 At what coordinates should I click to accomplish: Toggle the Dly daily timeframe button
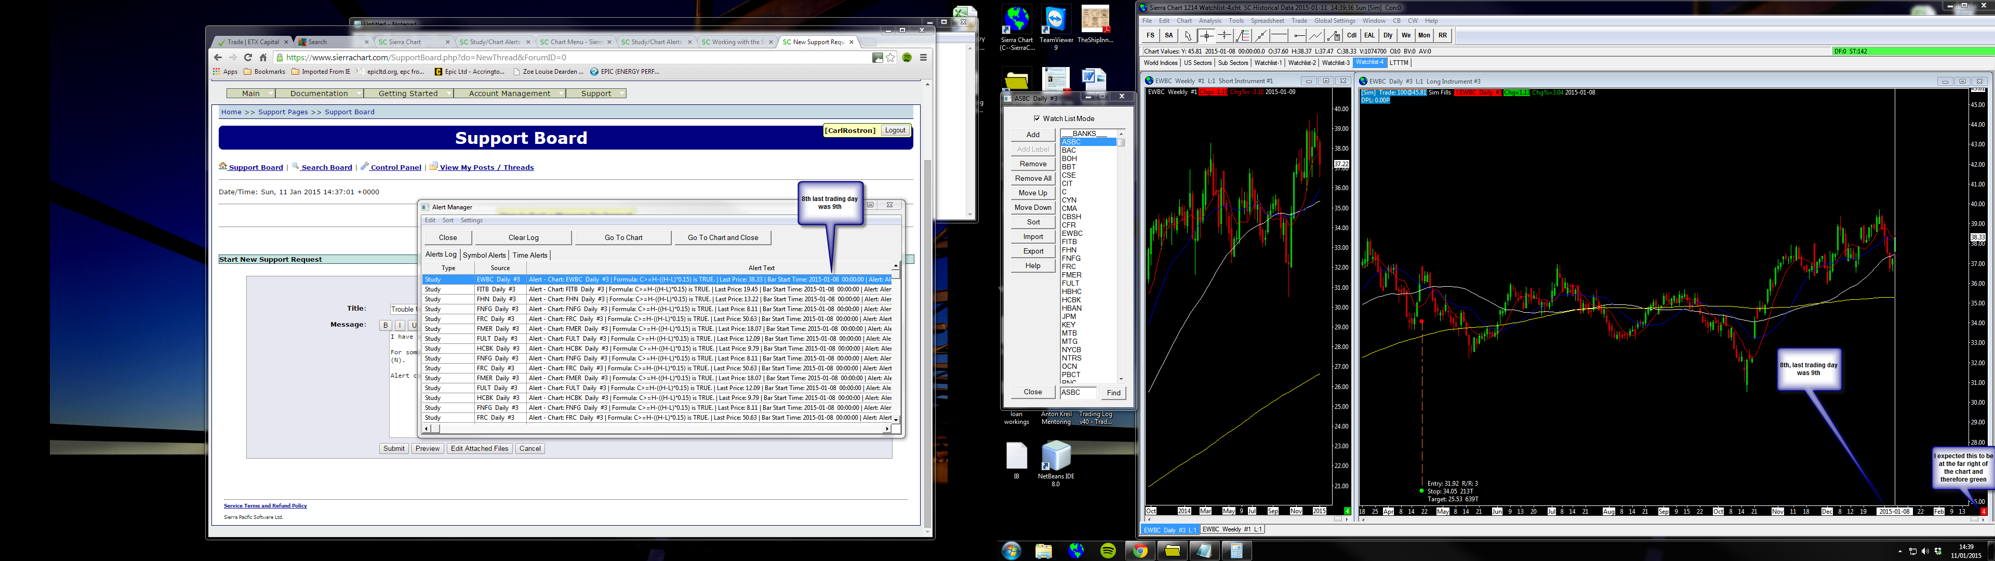pos(1388,36)
